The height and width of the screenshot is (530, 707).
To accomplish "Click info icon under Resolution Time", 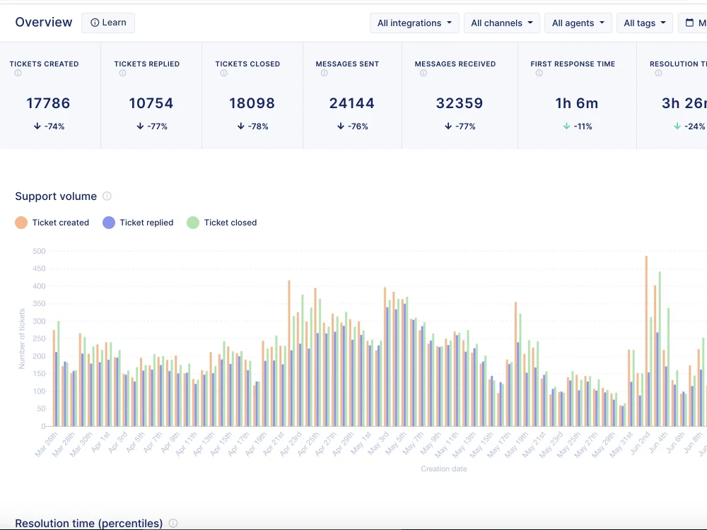I will point(658,73).
